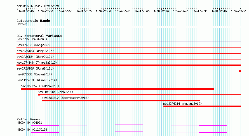Select variant nsv955588 (Dogan2014)
The height and width of the screenshot is (136, 249).
(34, 74)
